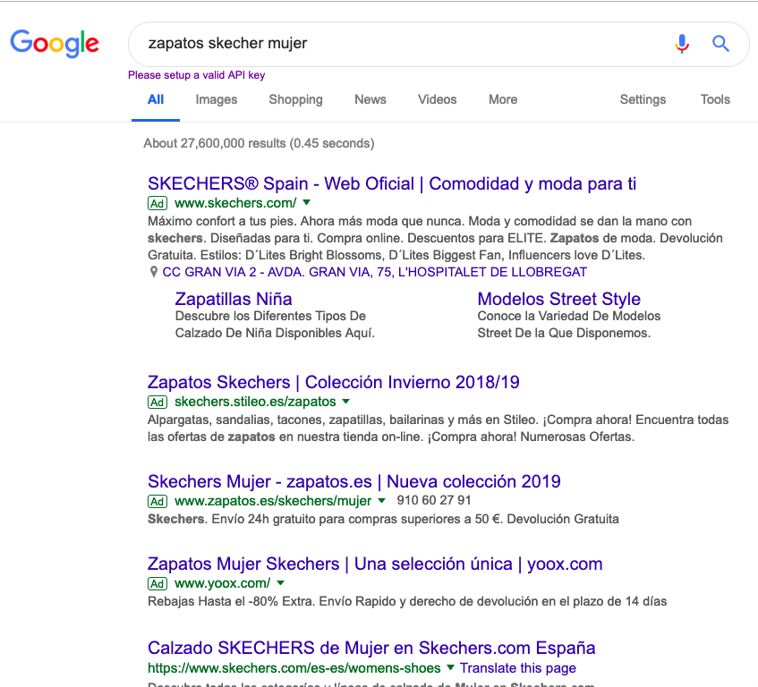758x687 pixels.
Task: Open dropdown arrow next to skechers.stileo.es/zapatos
Action: click(x=346, y=402)
